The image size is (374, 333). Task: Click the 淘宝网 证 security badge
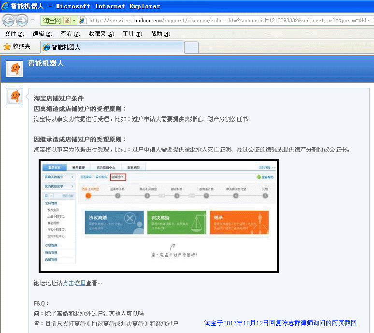pos(56,21)
